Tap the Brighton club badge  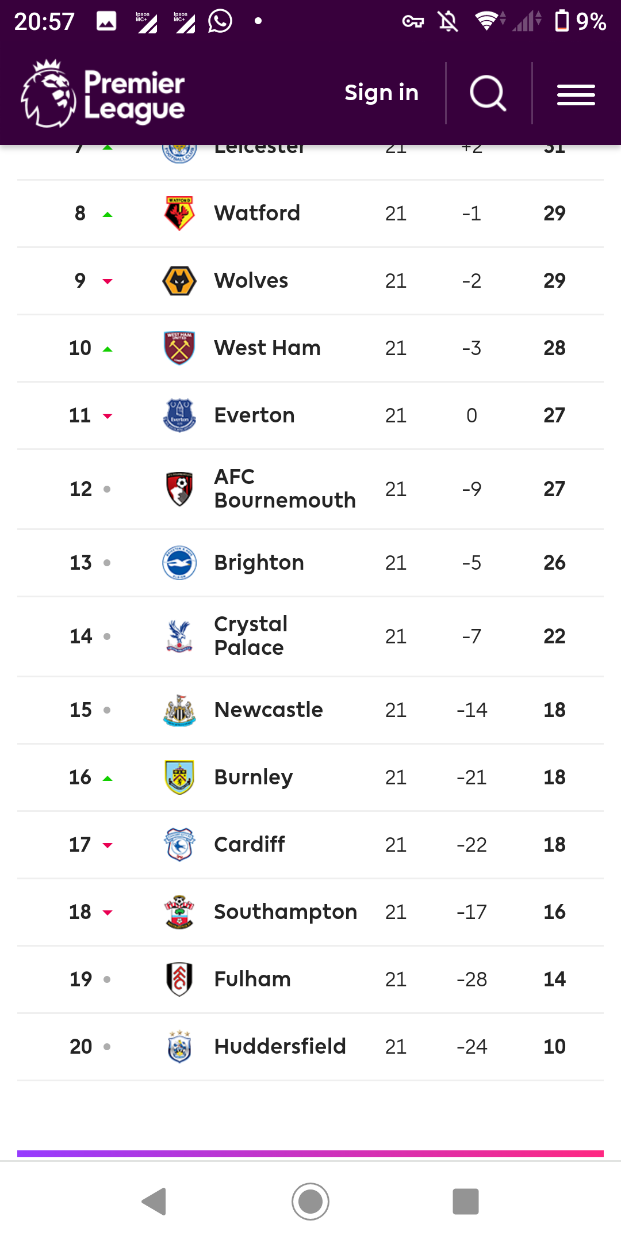pyautogui.click(x=179, y=563)
